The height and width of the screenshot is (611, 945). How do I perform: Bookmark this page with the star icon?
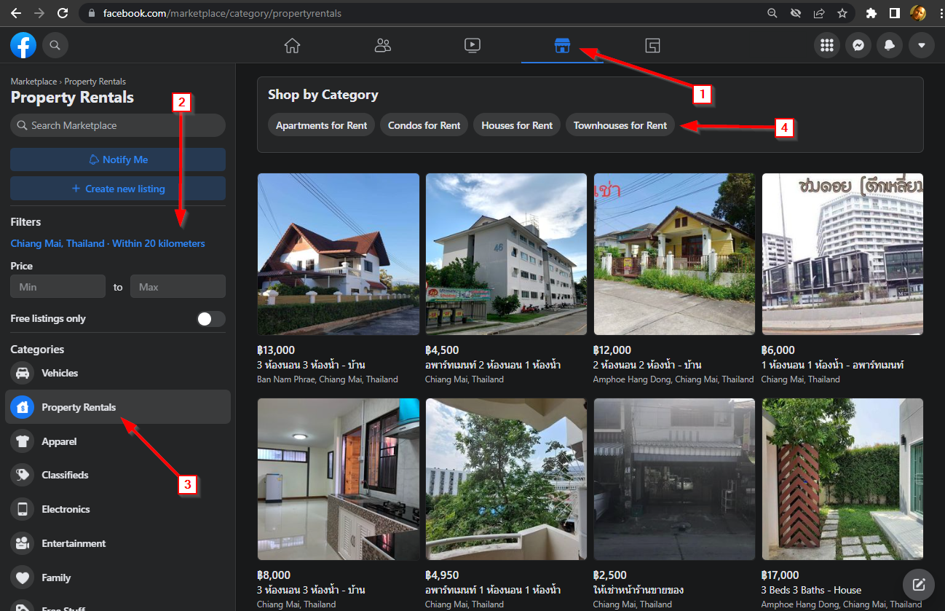point(842,13)
